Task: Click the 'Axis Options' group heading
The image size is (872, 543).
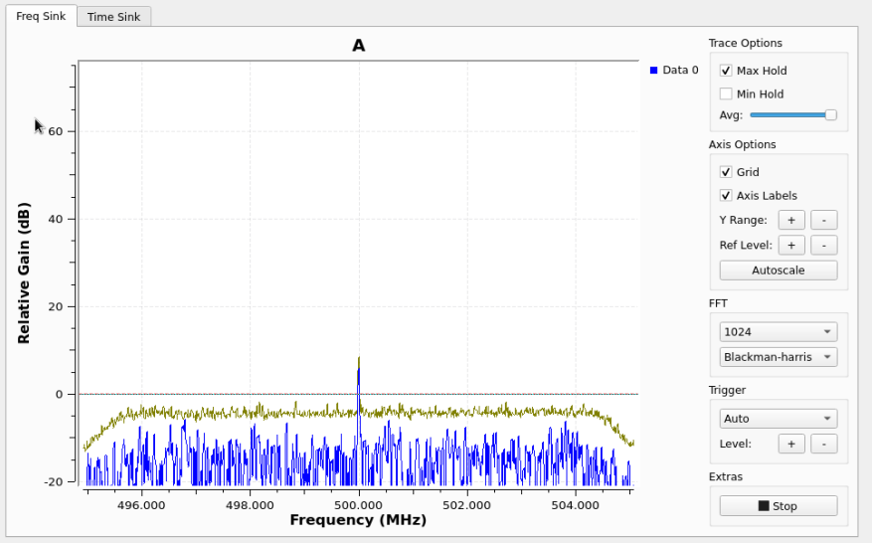Action: pos(742,144)
